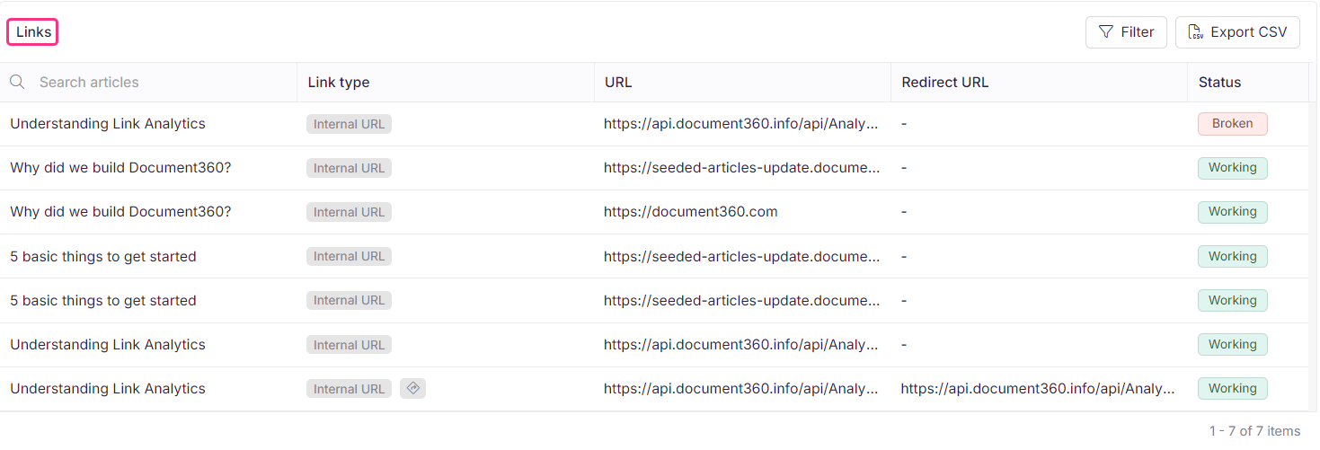This screenshot has height=450, width=1320.
Task: Open the https://document360.com URL
Action: tap(690, 212)
